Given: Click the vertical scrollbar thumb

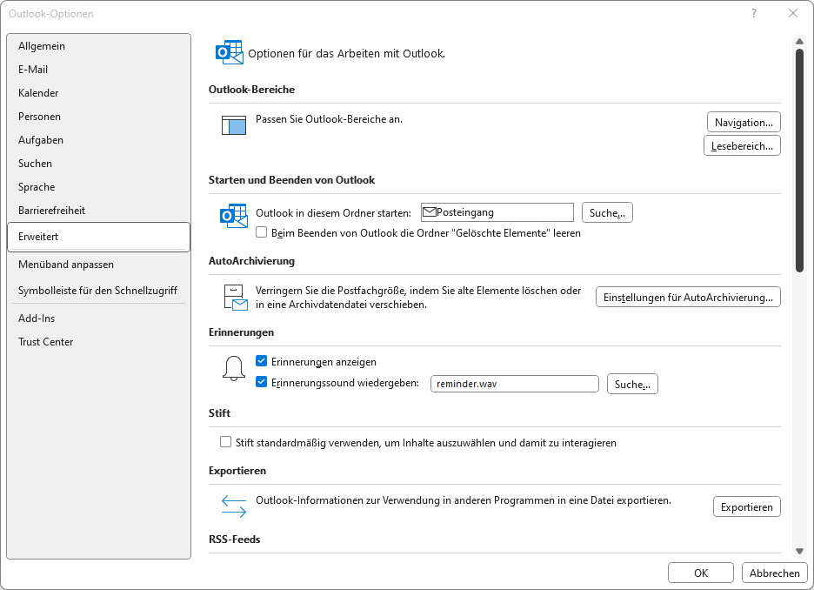Looking at the screenshot, I should [x=799, y=160].
